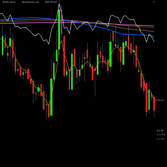Click the tallest green candlestick at the chart peak
Viewport: 167px width, 167px height.
[59, 29]
